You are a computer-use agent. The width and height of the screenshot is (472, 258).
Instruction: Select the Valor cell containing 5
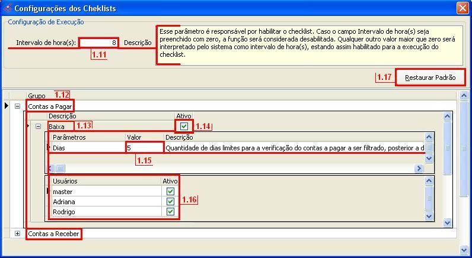[144, 148]
